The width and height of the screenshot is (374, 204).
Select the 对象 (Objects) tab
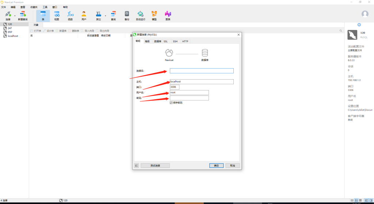click(36, 25)
